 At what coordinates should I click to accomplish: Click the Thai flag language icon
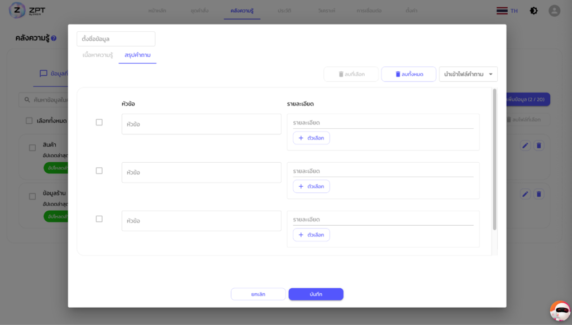[x=502, y=11]
